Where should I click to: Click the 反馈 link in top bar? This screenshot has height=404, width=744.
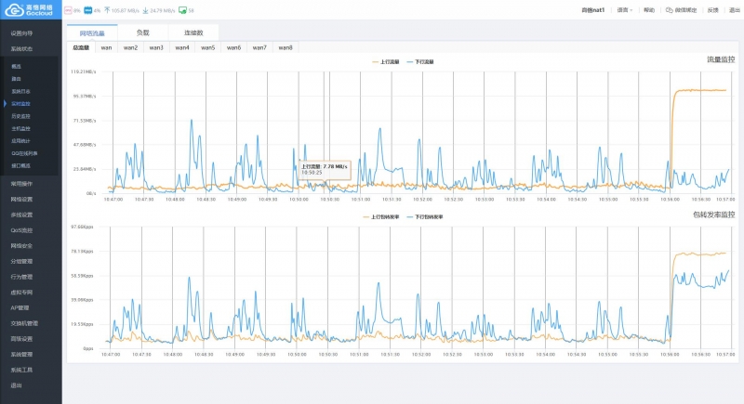pyautogui.click(x=712, y=10)
